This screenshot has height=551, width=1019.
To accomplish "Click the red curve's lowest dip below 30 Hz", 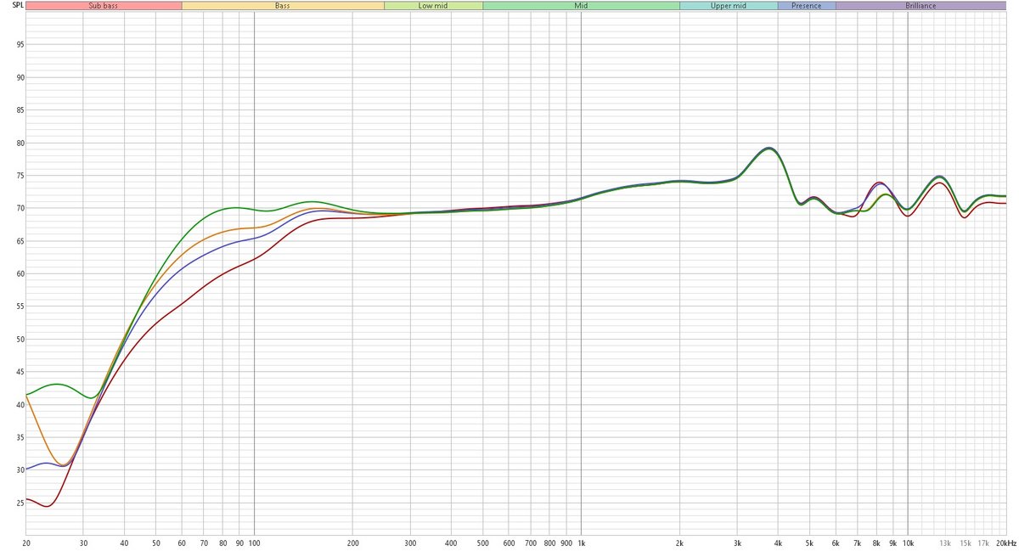I will pos(46,506).
